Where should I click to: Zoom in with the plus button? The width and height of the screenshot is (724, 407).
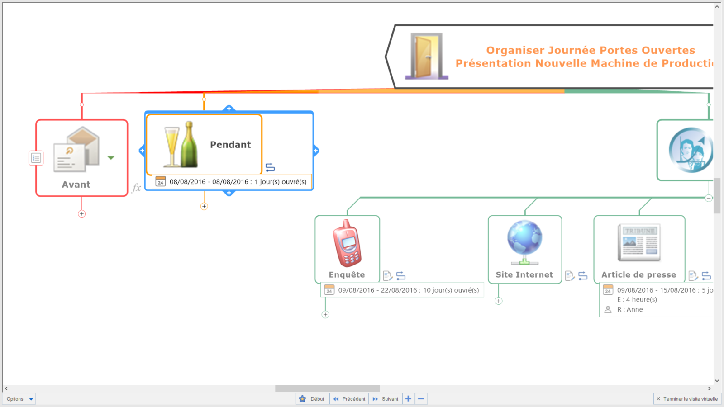408,398
